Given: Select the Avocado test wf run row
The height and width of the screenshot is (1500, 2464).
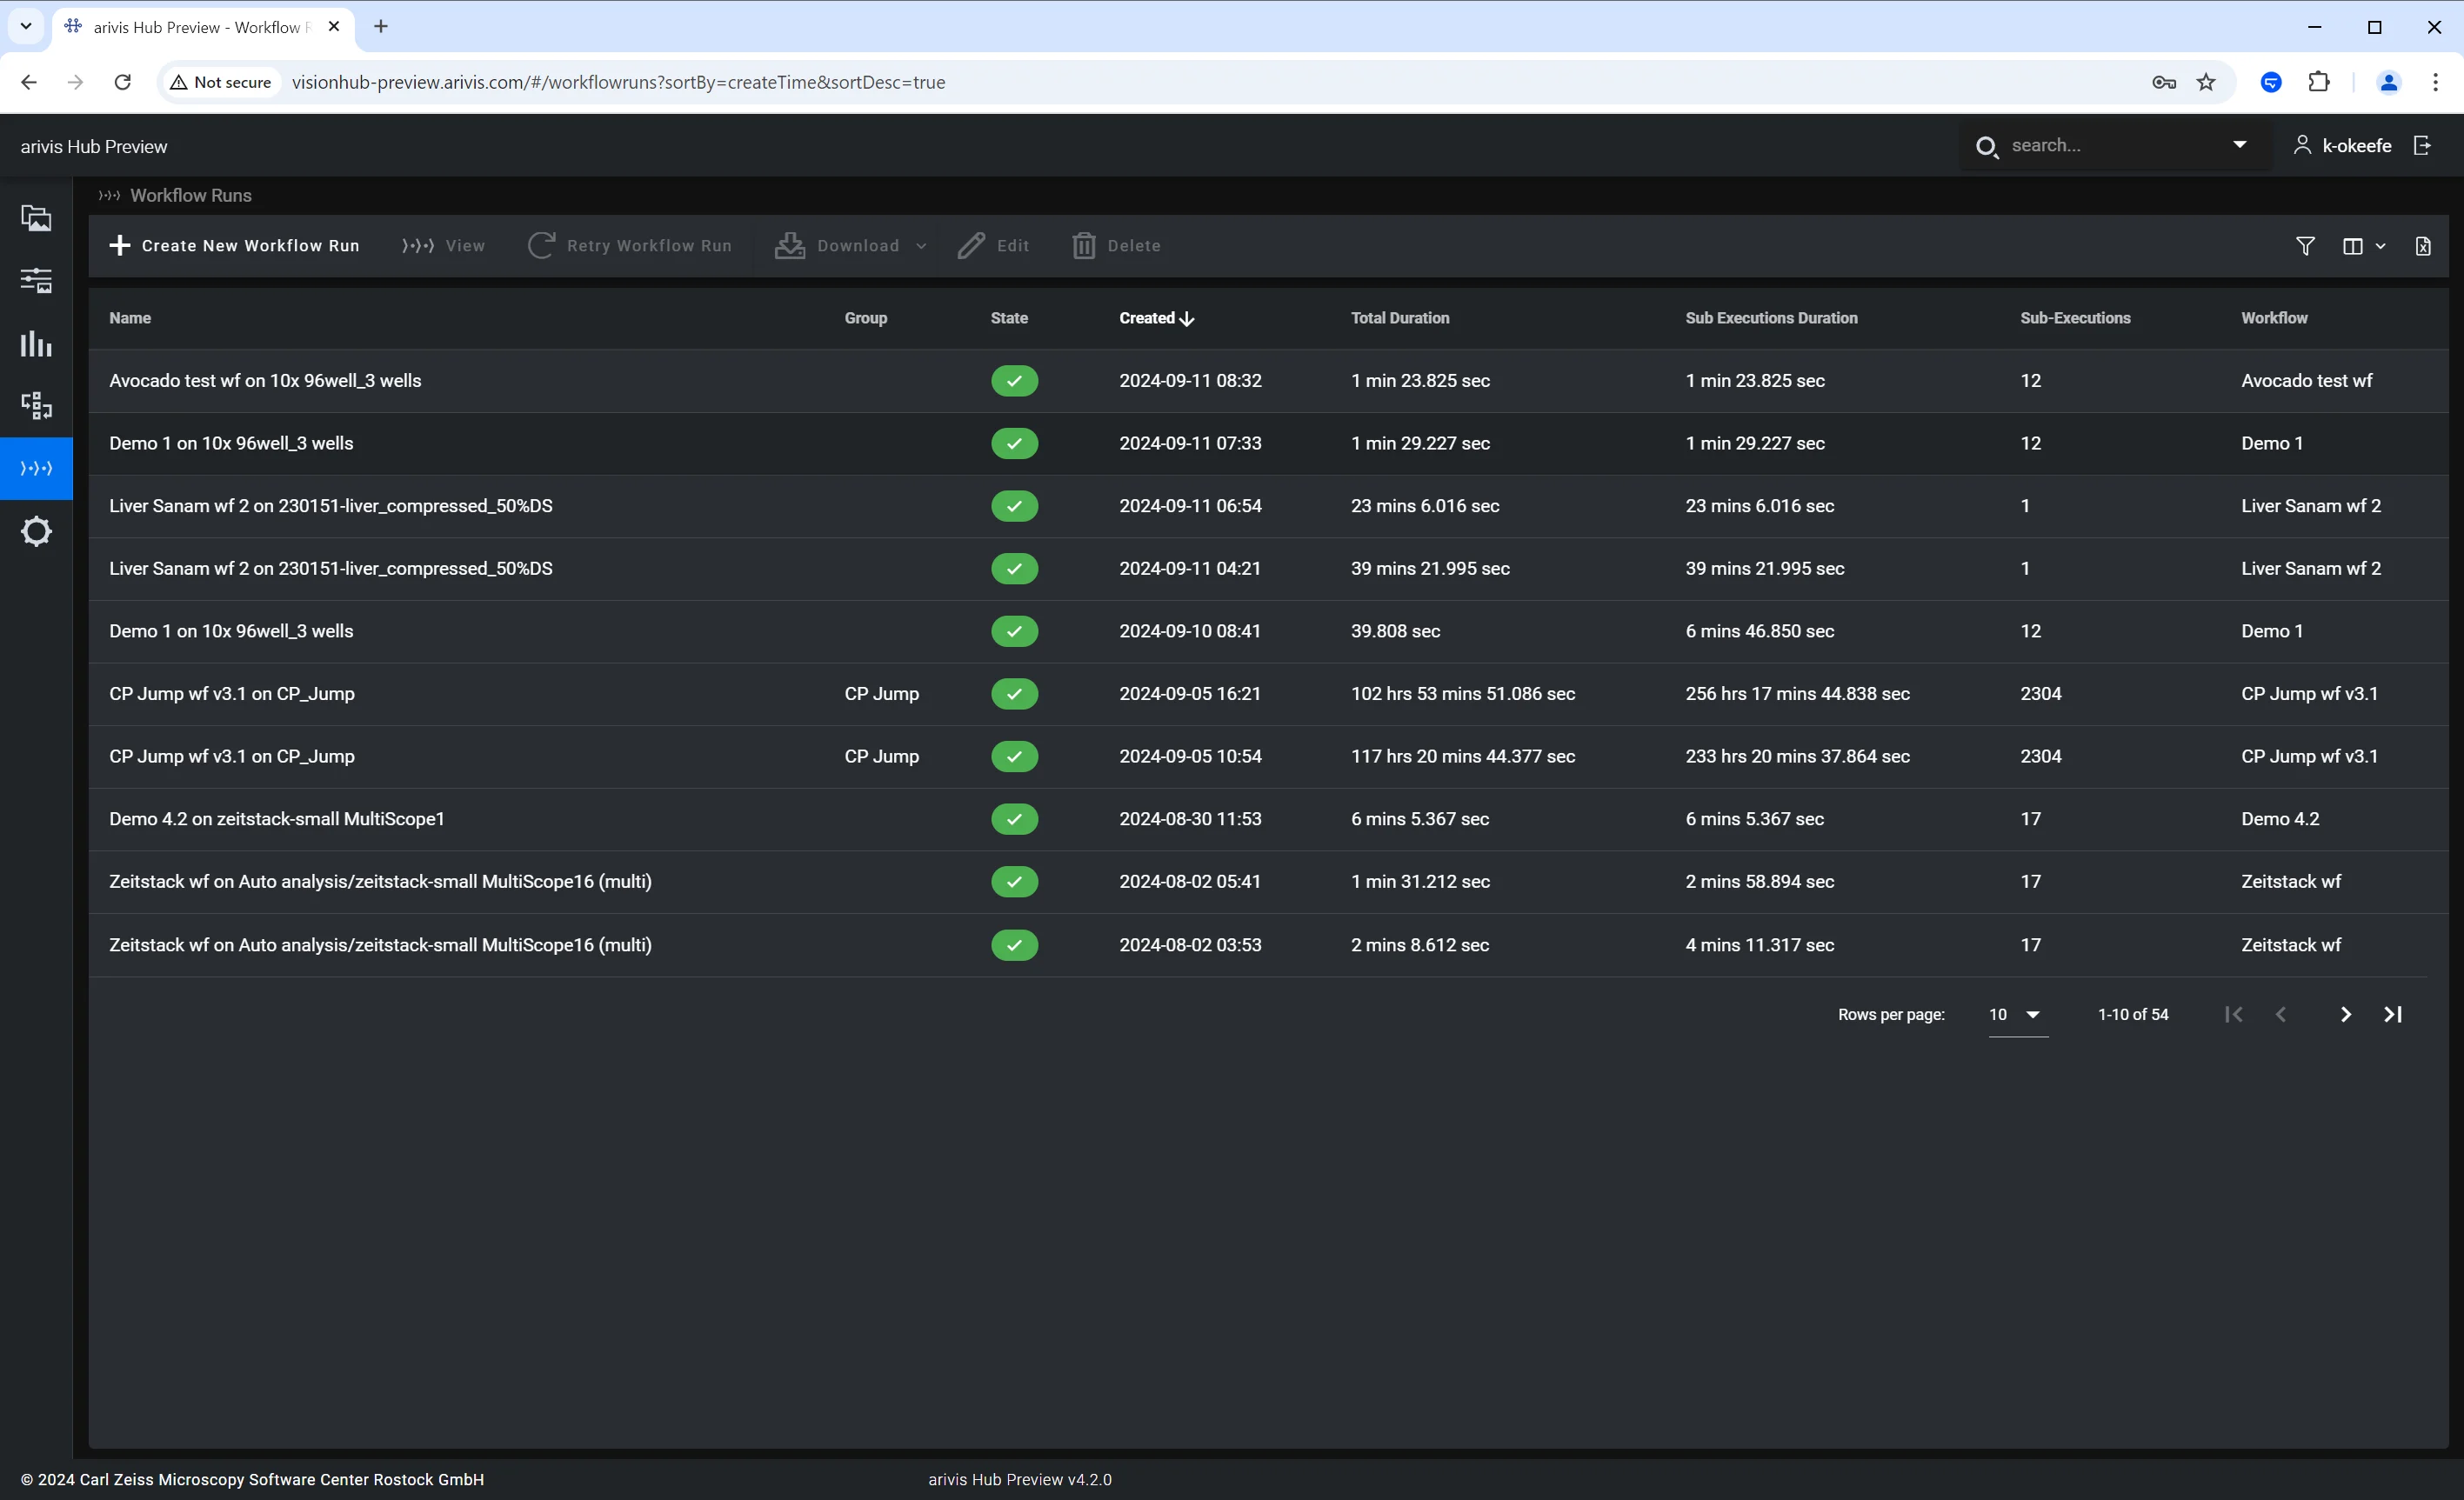Looking at the screenshot, I should click(x=1268, y=381).
